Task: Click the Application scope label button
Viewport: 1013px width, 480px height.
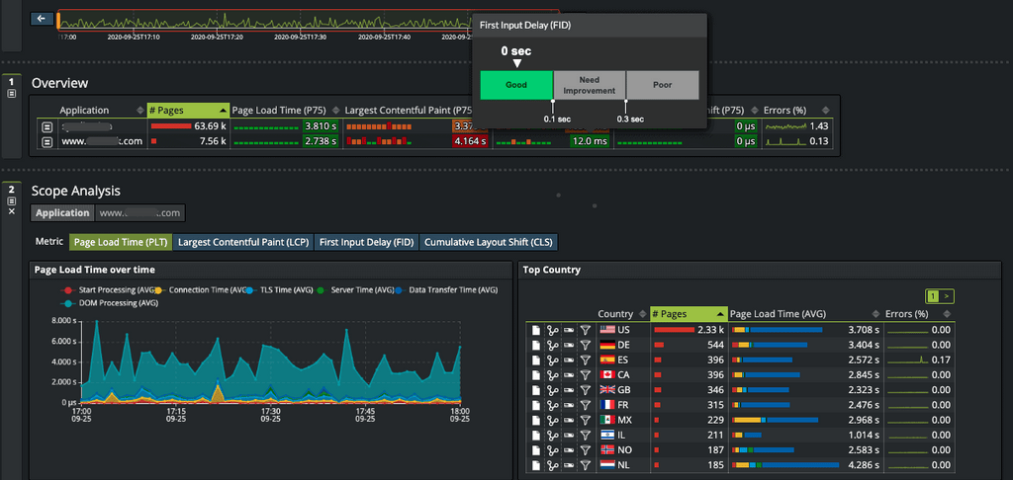Action: coord(62,213)
